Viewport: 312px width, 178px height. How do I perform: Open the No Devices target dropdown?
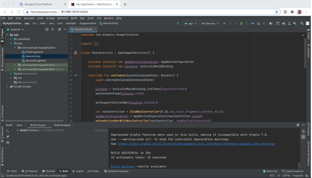coord(210,23)
